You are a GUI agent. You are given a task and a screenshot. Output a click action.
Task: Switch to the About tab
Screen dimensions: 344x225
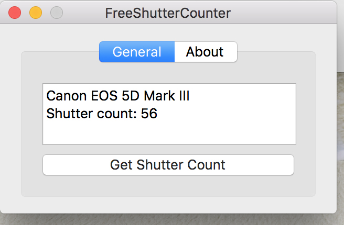click(x=206, y=52)
